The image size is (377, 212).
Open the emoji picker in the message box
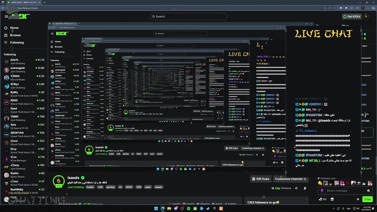click(x=368, y=191)
